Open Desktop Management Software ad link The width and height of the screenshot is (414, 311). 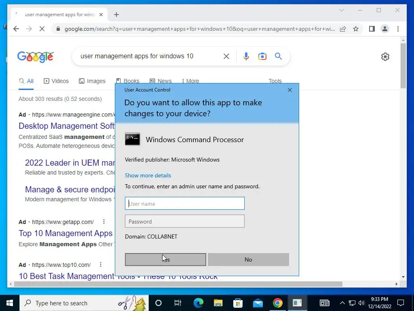(x=67, y=126)
